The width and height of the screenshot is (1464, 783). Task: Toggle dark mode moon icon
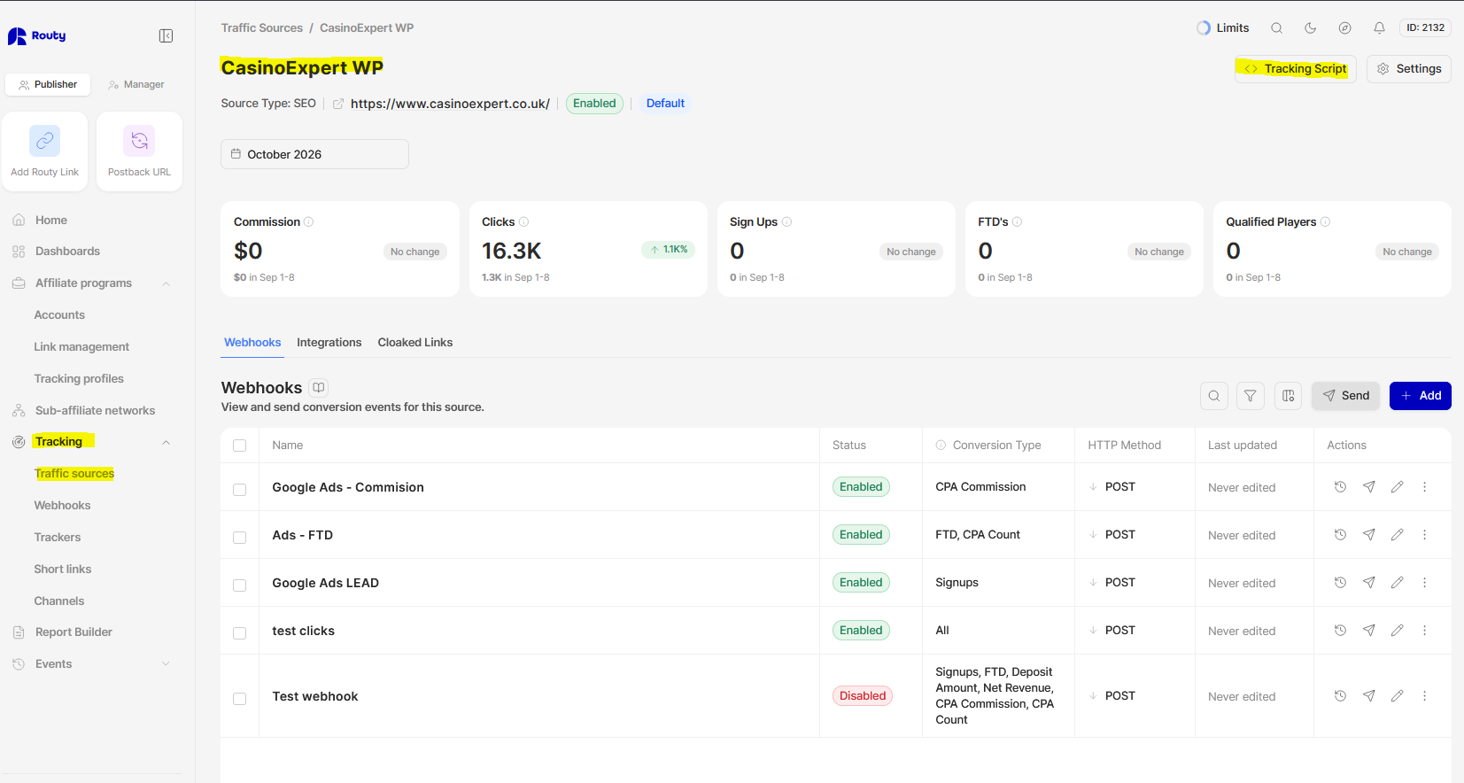(1310, 28)
